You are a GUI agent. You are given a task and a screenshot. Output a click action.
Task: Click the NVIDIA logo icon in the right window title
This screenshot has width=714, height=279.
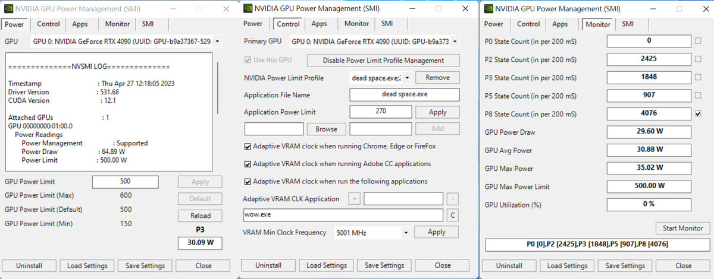(x=488, y=8)
